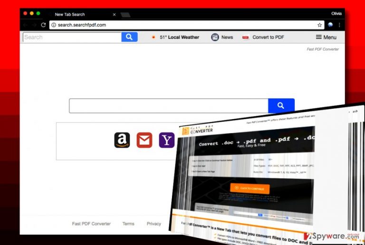Open the Convert to PDF link

pyautogui.click(x=268, y=37)
